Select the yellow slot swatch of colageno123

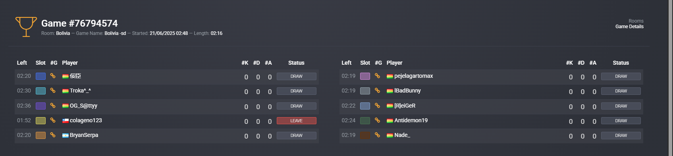point(40,121)
